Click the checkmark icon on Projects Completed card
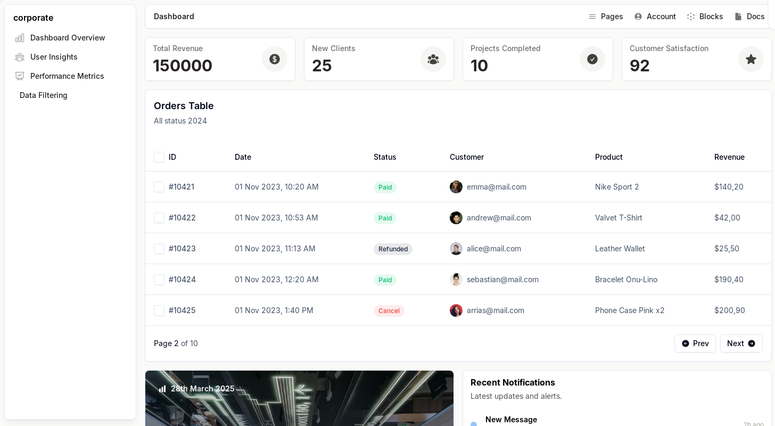 coord(592,59)
